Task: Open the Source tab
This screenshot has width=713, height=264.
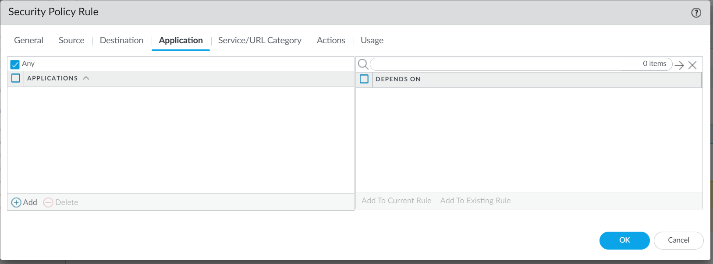Action: (x=71, y=40)
